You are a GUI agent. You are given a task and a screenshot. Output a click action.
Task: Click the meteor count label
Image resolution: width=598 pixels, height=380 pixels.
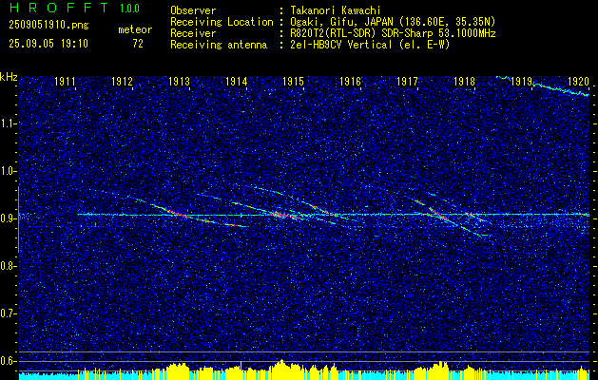(x=135, y=29)
